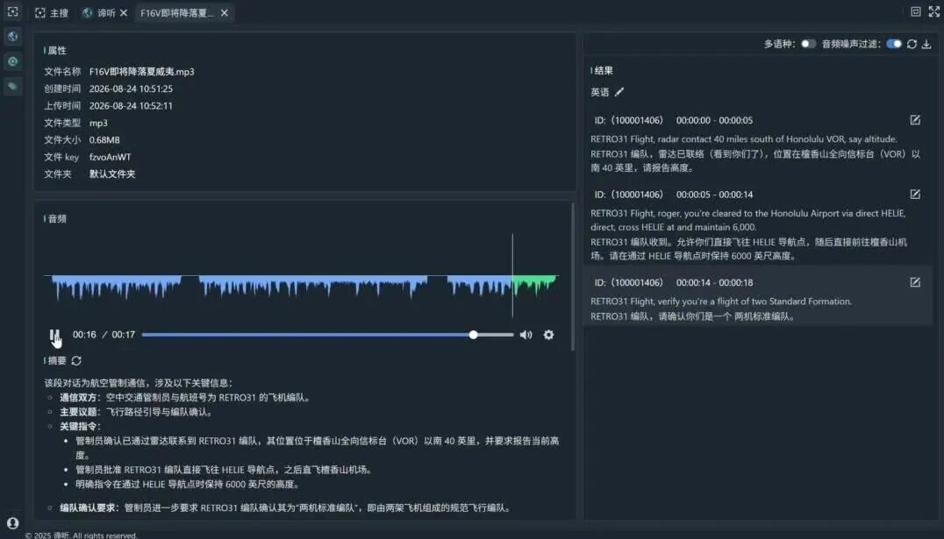Screen dimensions: 944x539
Task: Click the 通信双方 summary bullet
Action: tap(185, 398)
